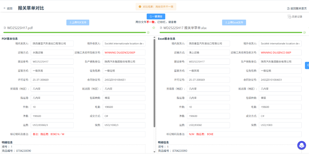This screenshot has height=155, width=309.
Task: Click the 返回 back arrow
Action: click(x=5, y=8)
